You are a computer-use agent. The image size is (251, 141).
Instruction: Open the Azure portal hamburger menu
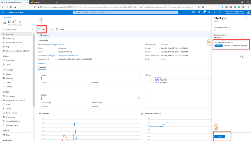click(3, 12)
